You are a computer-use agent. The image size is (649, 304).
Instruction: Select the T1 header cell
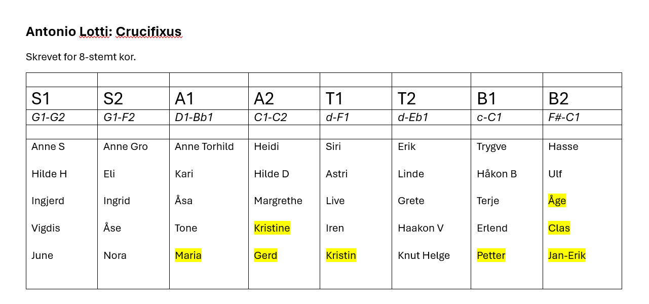coord(356,98)
